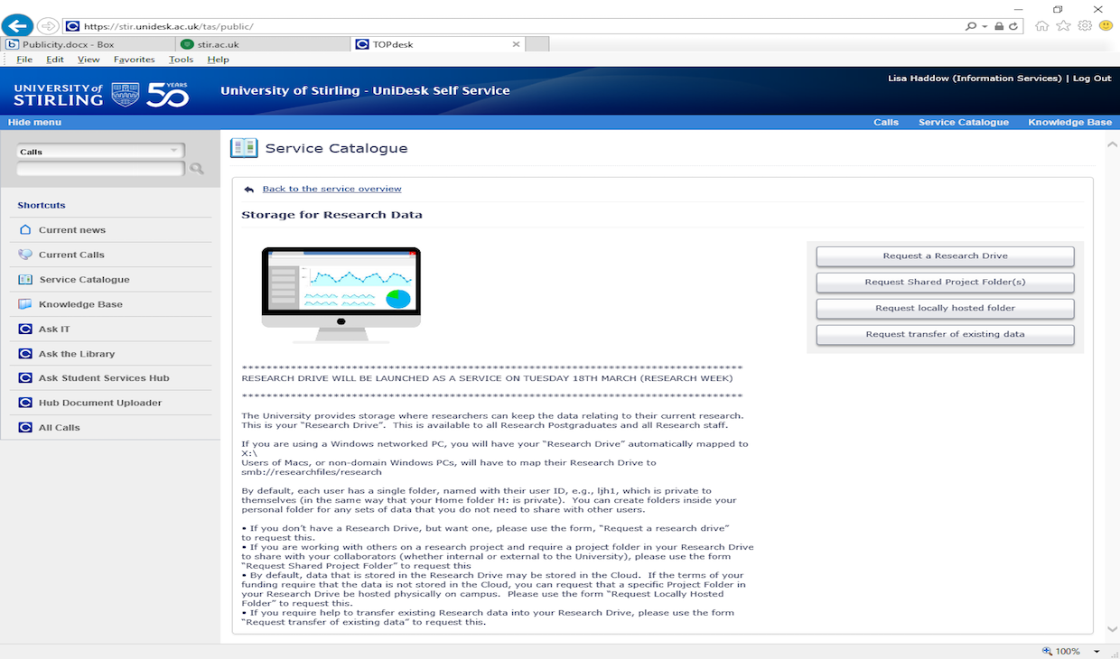
Task: Click Request a Research Drive button
Action: coord(945,256)
